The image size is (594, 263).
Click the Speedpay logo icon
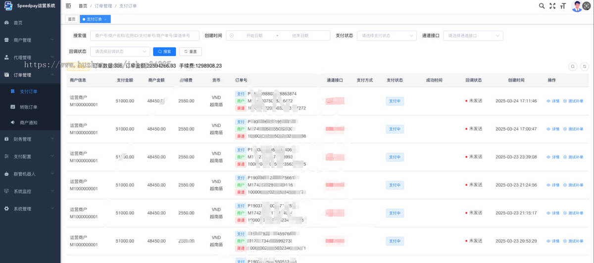(x=8, y=6)
